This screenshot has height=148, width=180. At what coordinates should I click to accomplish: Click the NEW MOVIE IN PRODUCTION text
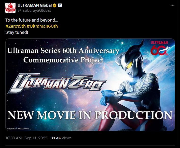(x=90, y=115)
